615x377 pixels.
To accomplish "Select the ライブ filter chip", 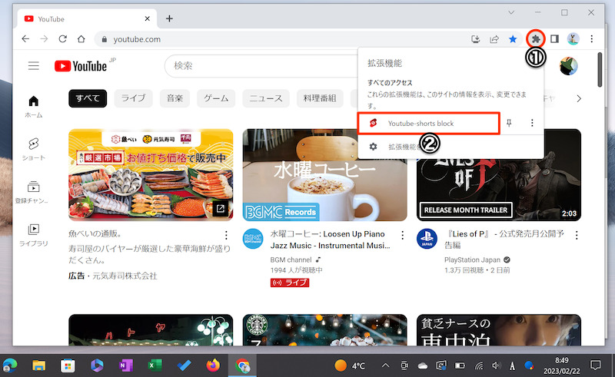I will tap(133, 98).
